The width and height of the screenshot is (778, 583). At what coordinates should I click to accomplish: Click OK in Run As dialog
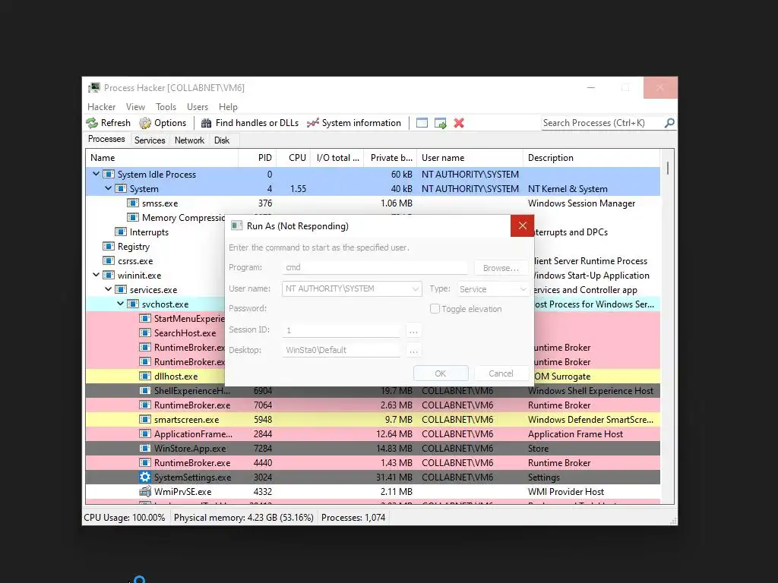point(441,373)
